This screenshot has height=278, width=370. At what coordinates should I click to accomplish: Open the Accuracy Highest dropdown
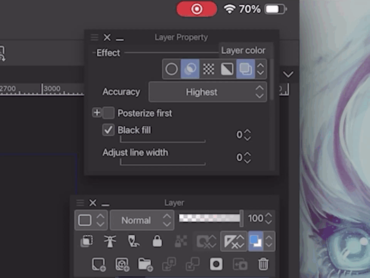point(208,92)
